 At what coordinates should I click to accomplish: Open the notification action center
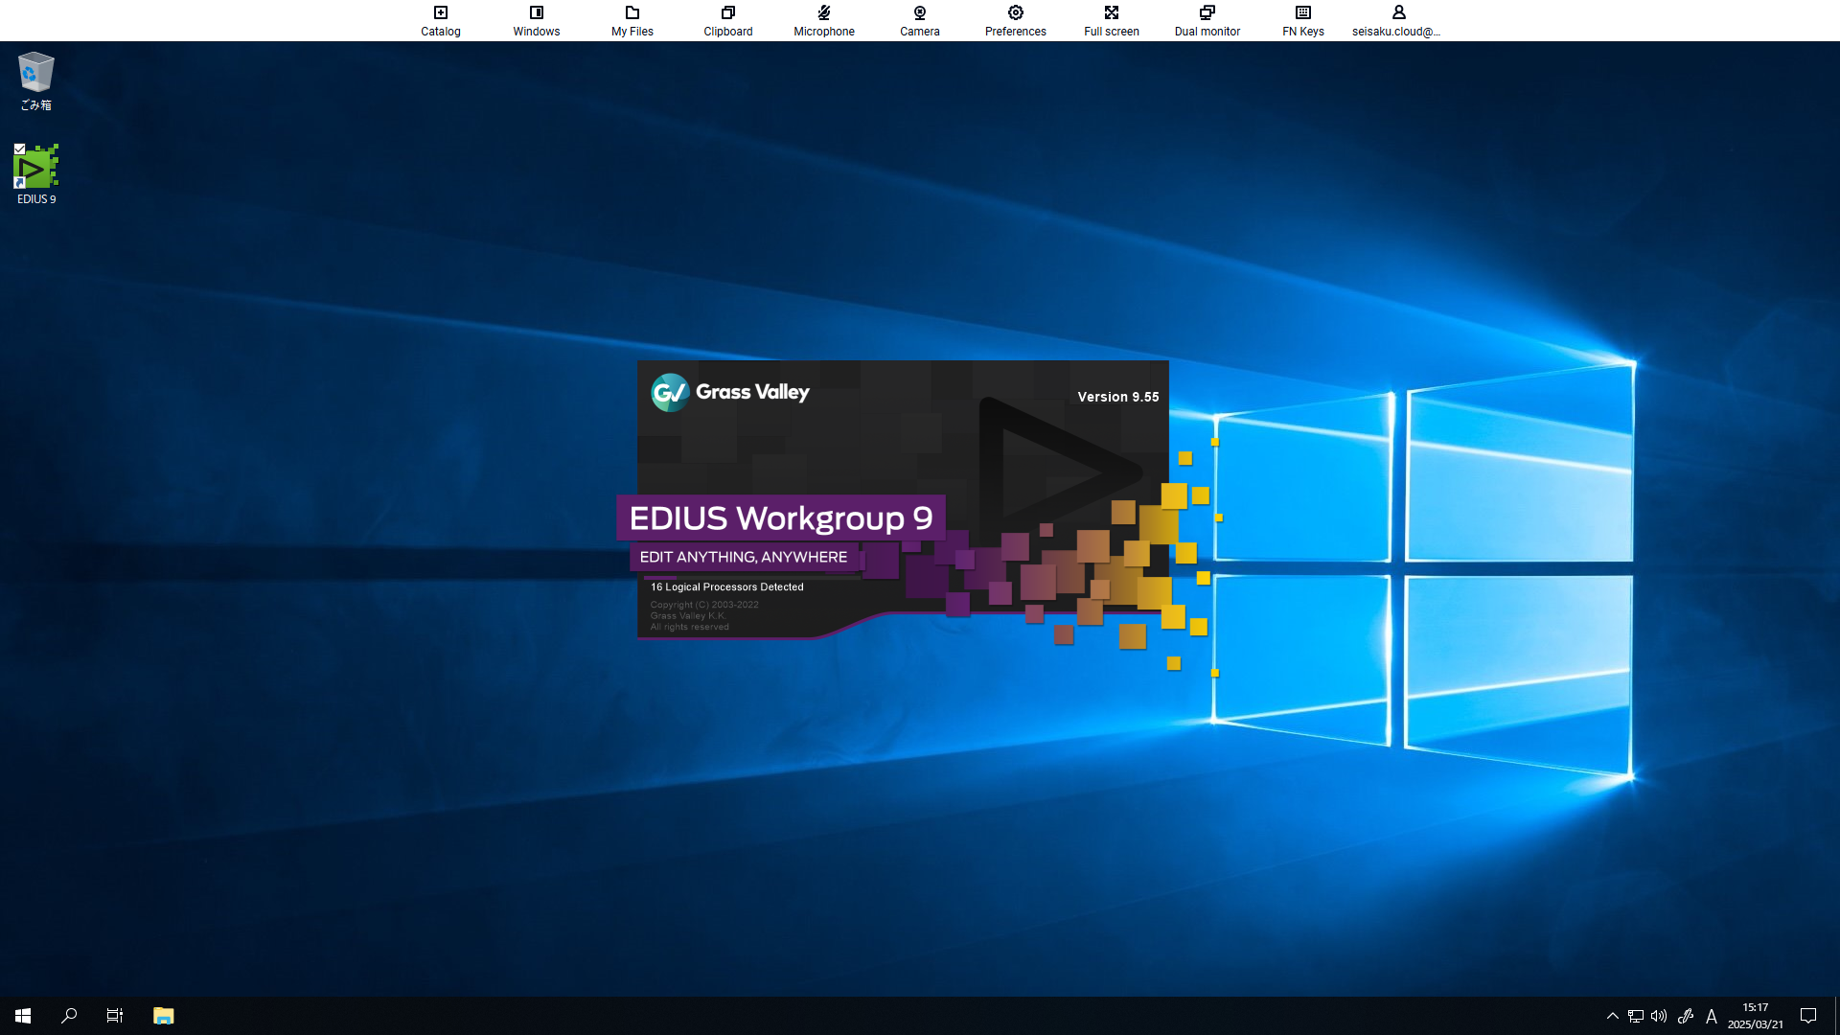click(1808, 1016)
